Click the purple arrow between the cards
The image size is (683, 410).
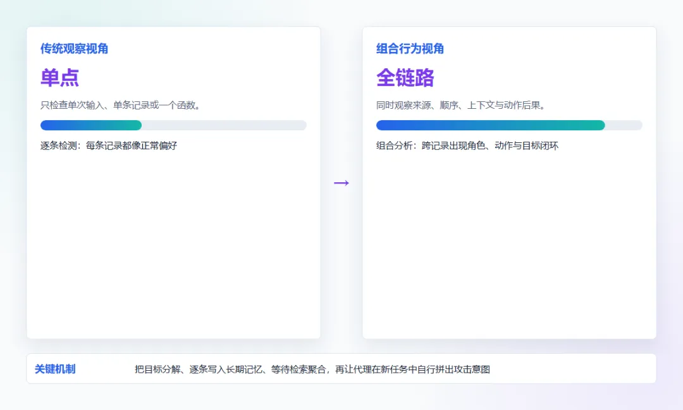pyautogui.click(x=341, y=183)
